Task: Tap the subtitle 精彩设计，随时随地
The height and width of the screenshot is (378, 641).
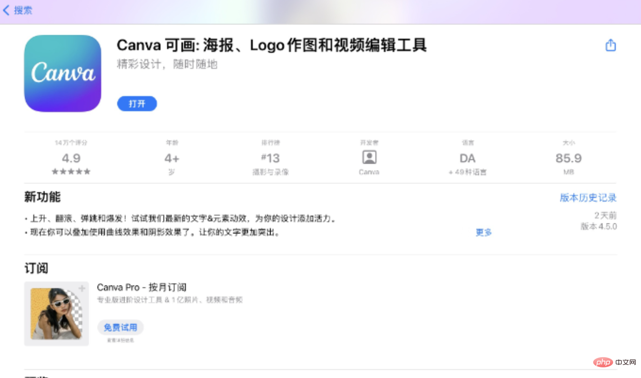Action: 167,64
